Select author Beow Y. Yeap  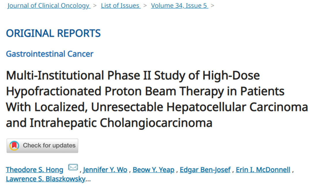click(153, 170)
